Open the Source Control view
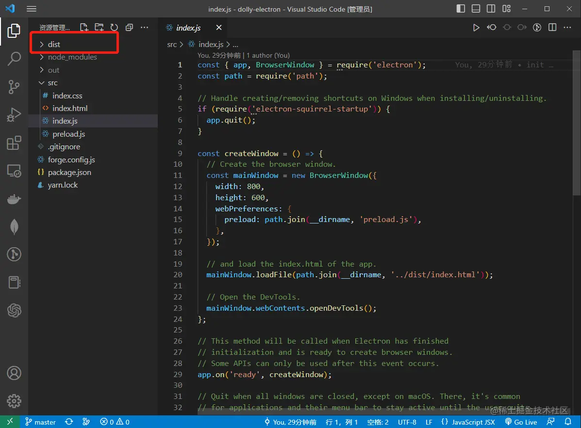This screenshot has height=428, width=581. point(14,87)
